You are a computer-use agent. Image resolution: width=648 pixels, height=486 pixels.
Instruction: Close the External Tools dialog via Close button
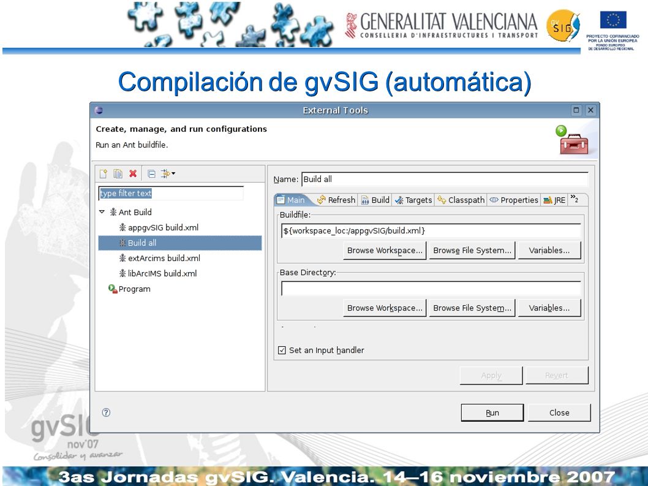click(559, 412)
